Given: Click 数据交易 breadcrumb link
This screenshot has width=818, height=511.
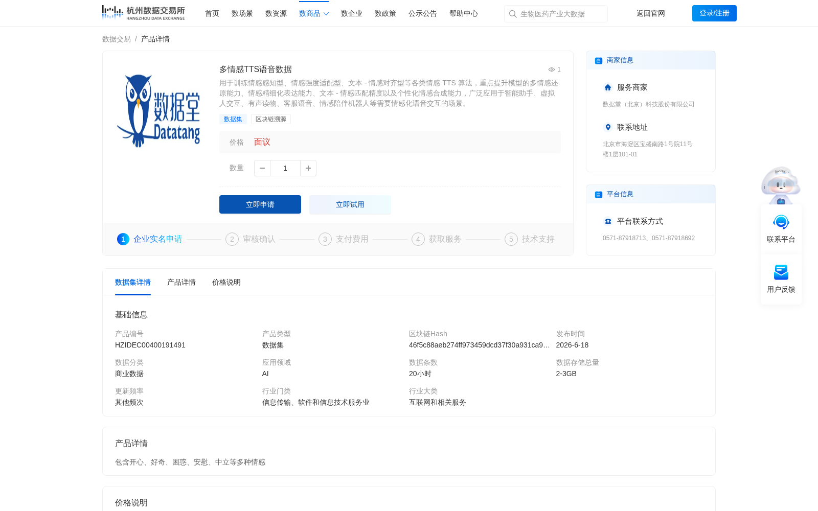Looking at the screenshot, I should point(117,39).
